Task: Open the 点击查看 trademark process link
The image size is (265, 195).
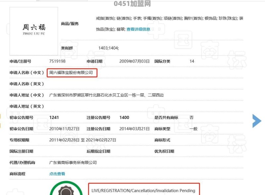Action: 57,174
